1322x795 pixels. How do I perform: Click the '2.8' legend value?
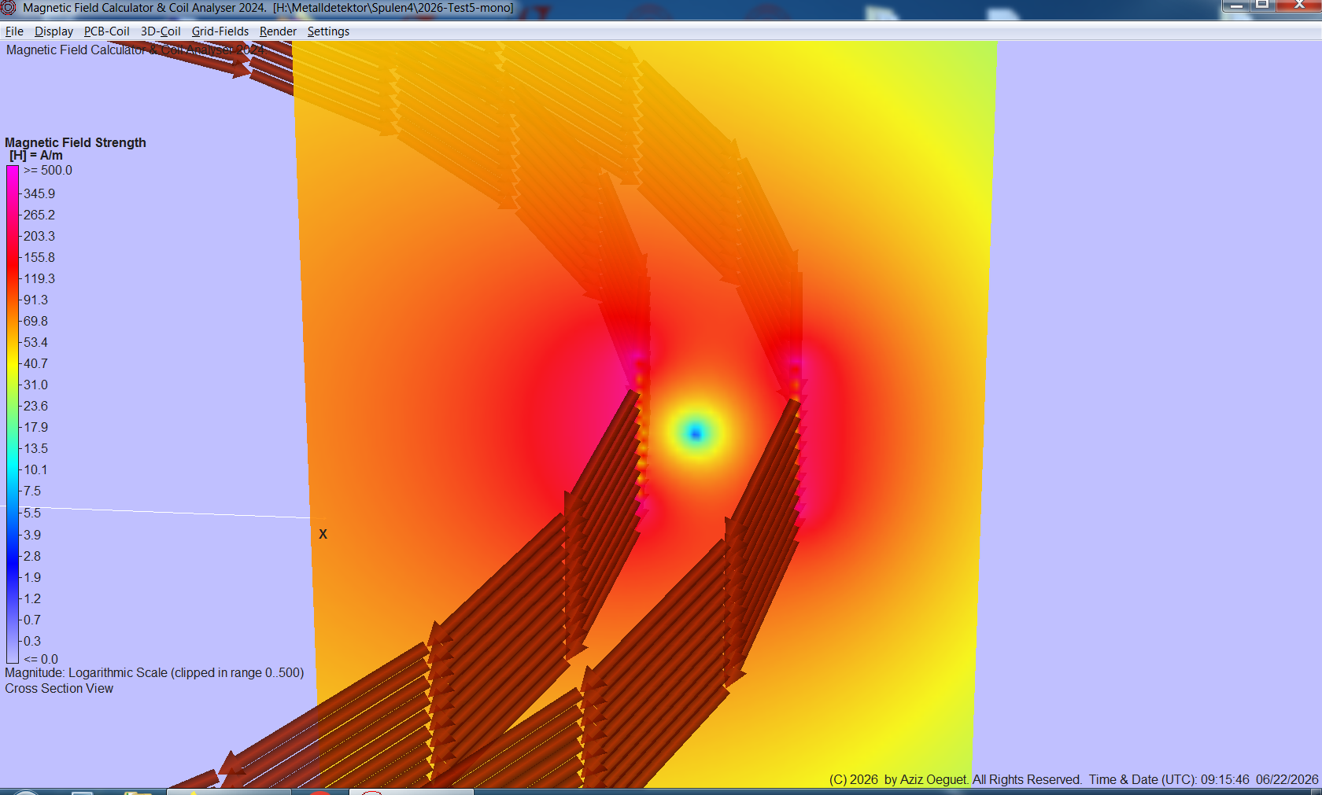pos(32,556)
